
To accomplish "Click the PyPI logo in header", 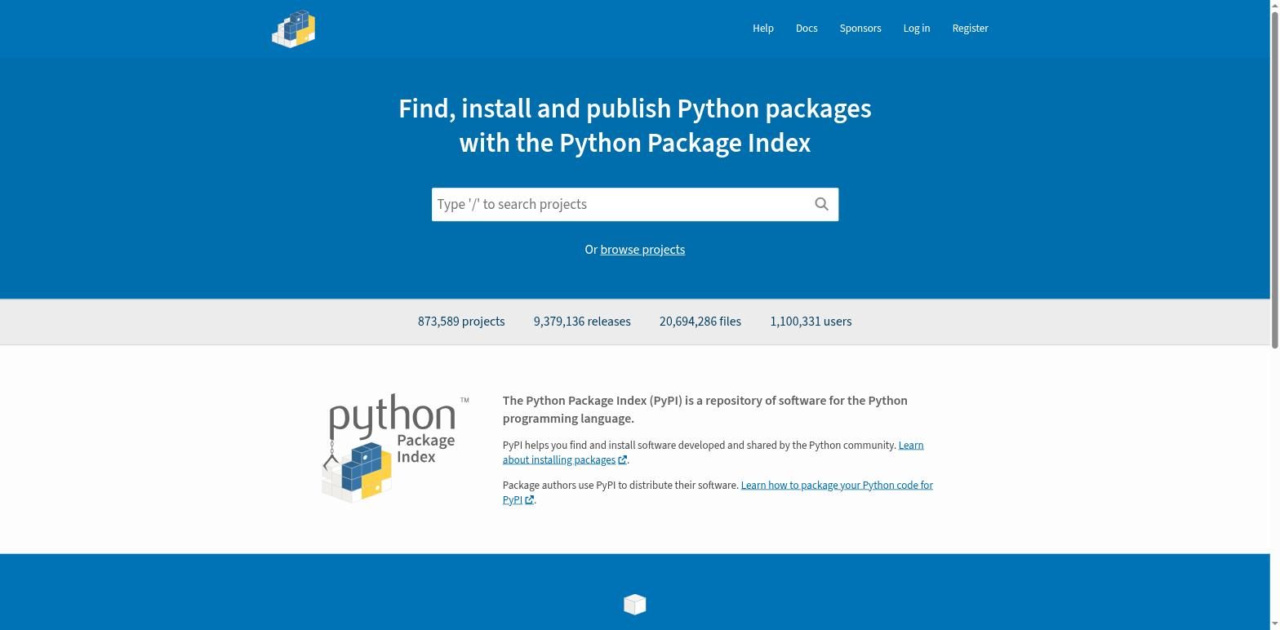I will [293, 29].
